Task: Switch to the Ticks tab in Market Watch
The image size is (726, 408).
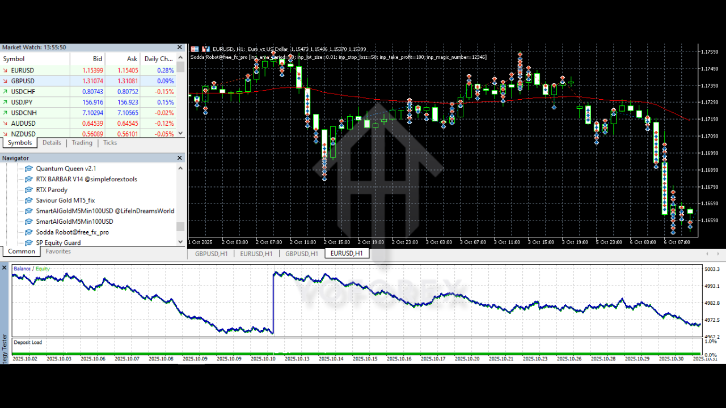Action: click(x=110, y=143)
